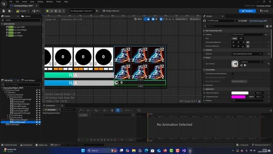
Task: Switch to Designer mode
Action: tap(247, 11)
